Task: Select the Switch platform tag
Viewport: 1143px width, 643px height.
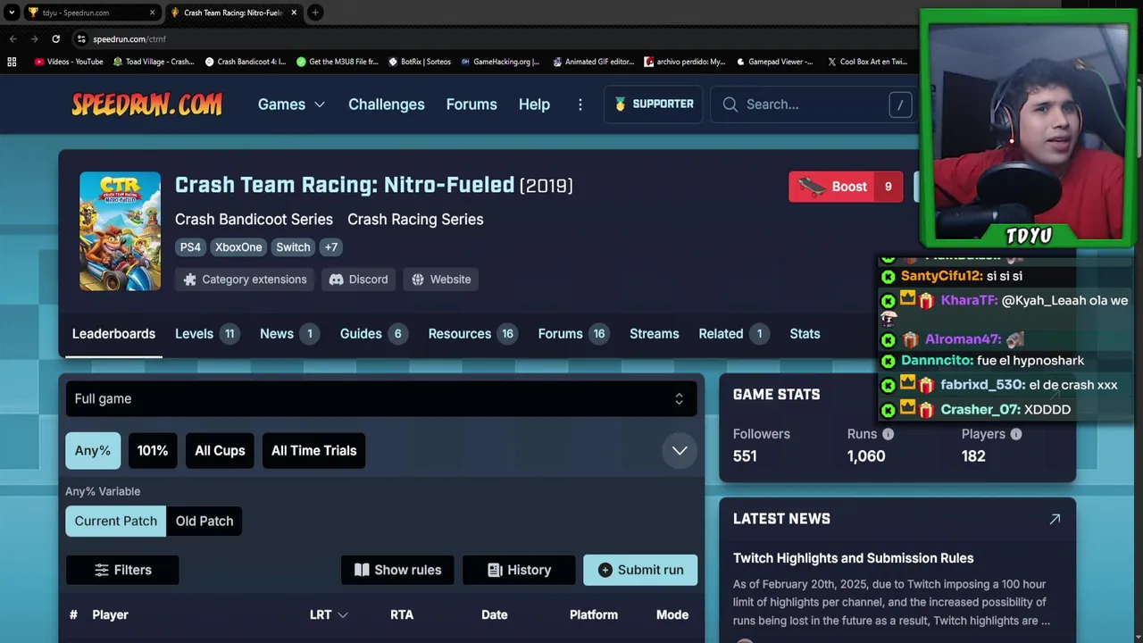Action: pos(293,247)
